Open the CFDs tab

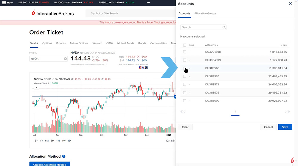110,43
